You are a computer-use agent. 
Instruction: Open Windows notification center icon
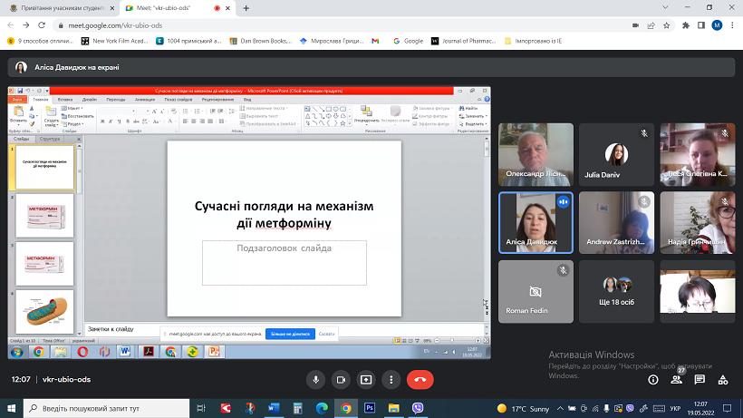coord(728,409)
